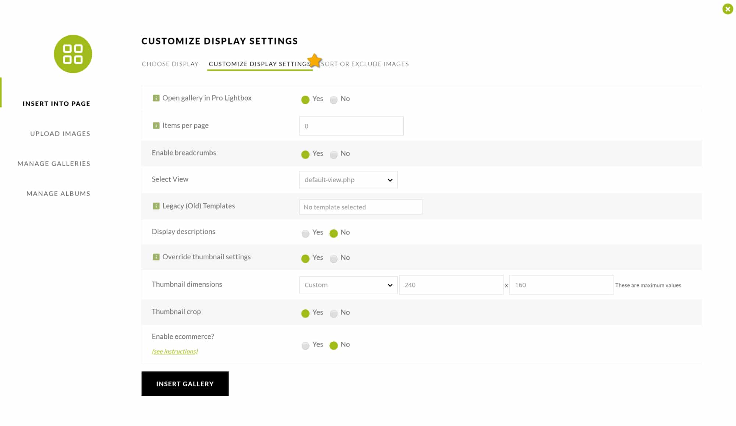Click the Insert Gallery button
The height and width of the screenshot is (426, 736).
pos(185,384)
